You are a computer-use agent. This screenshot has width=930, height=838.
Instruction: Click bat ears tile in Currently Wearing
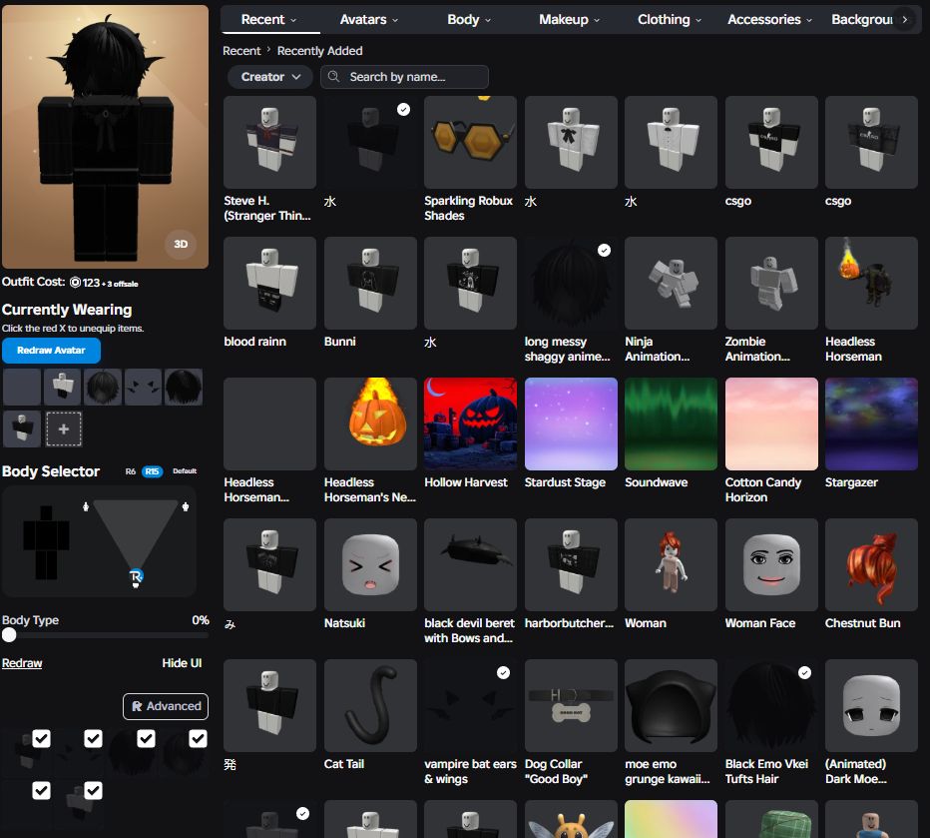[x=143, y=387]
